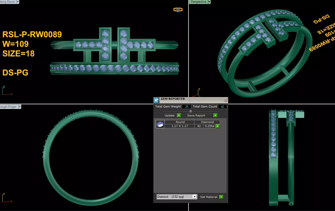Click the RSL-P-RW0089 annotation text
This screenshot has width=335, height=211.
click(x=32, y=34)
